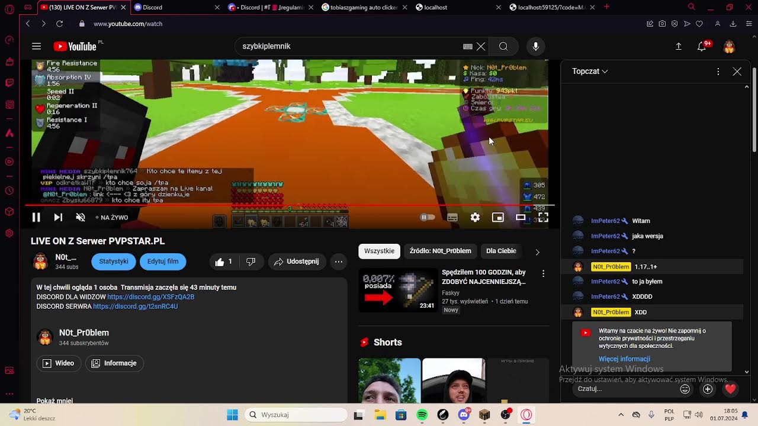Open DISCORD SERWRA invite link
The image size is (758, 426).
(135, 306)
